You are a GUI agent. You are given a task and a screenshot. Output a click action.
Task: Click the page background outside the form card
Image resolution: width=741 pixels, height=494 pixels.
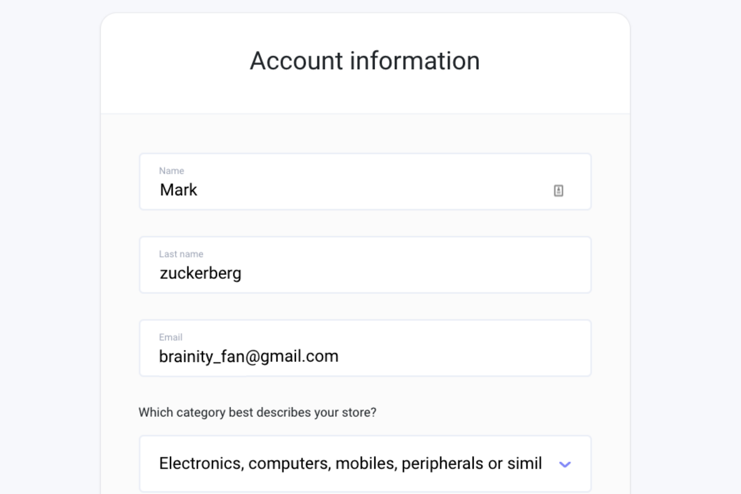coord(46,231)
